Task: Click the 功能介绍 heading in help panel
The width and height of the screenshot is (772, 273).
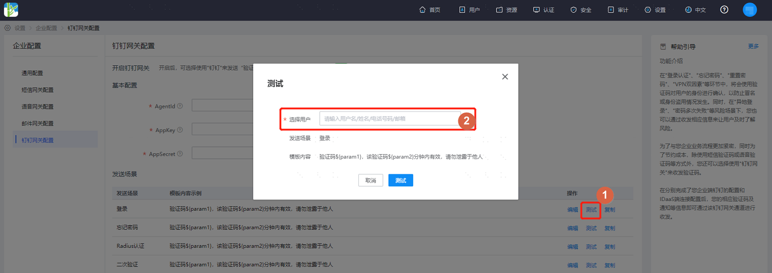Action: [671, 61]
